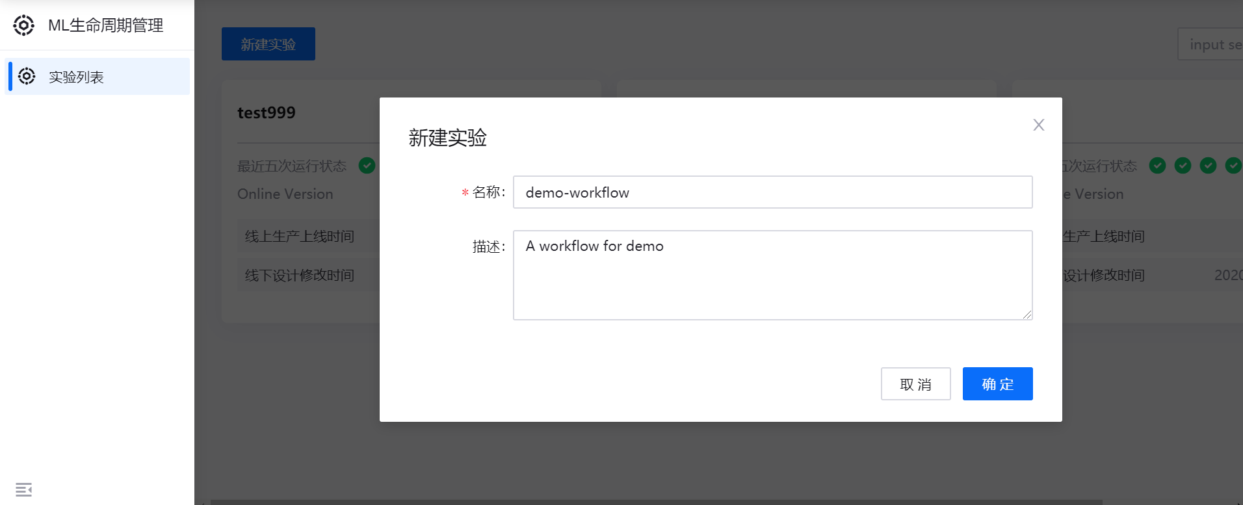Click the green status check on test999 card
The width and height of the screenshot is (1243, 505).
(x=367, y=166)
